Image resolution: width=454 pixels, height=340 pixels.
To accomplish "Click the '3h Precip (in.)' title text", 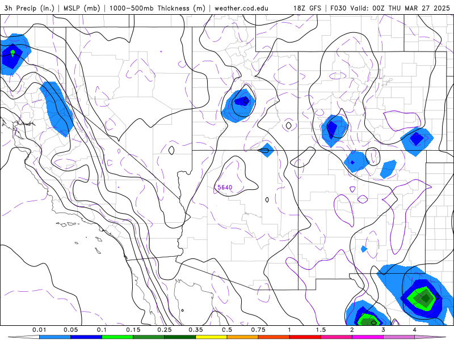I will point(29,8).
